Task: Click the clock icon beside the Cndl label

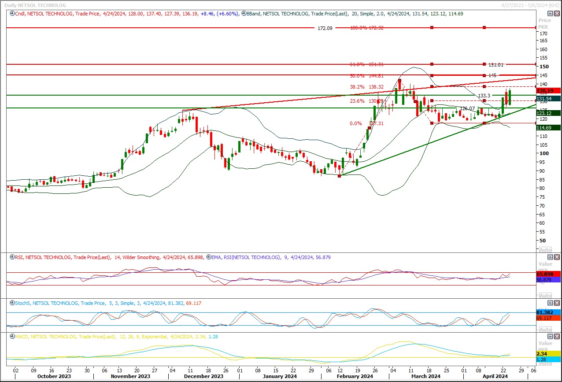Action: click(11, 14)
